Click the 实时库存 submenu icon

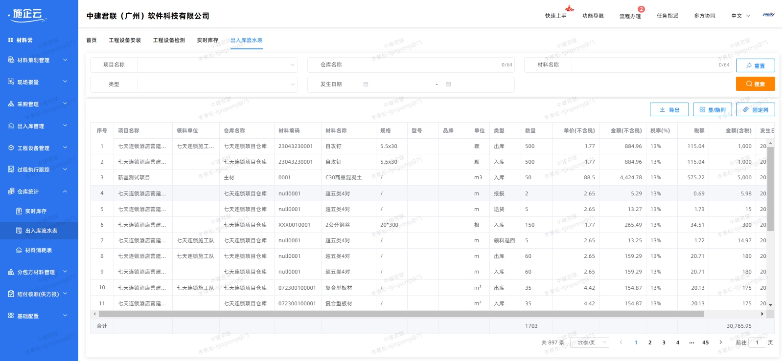point(19,211)
